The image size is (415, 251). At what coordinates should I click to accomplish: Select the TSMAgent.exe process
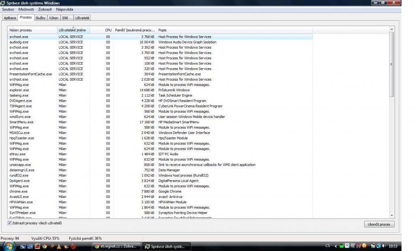pos(160,106)
